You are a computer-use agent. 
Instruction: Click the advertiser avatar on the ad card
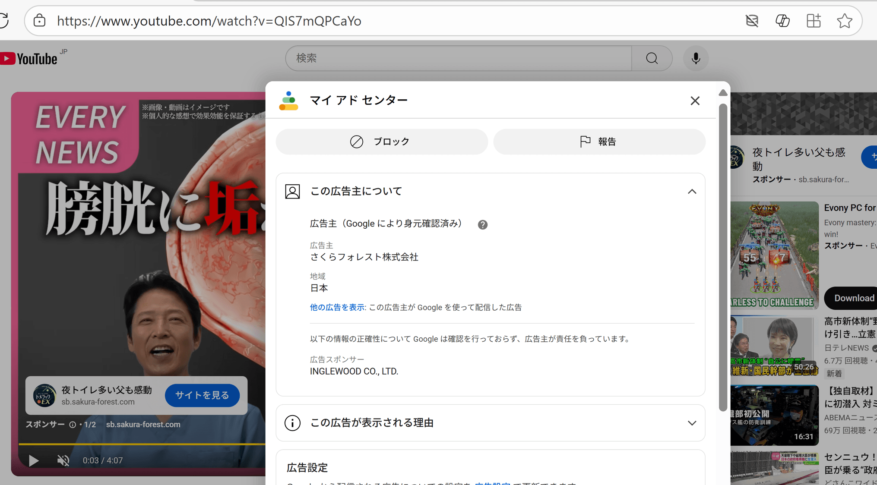[44, 395]
